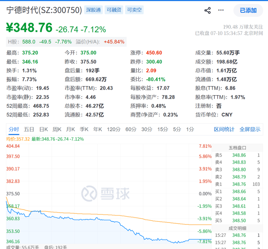The width and height of the screenshot is (268, 249).
Task: Click the 每股收益 value 17.07
Action: (163, 88)
